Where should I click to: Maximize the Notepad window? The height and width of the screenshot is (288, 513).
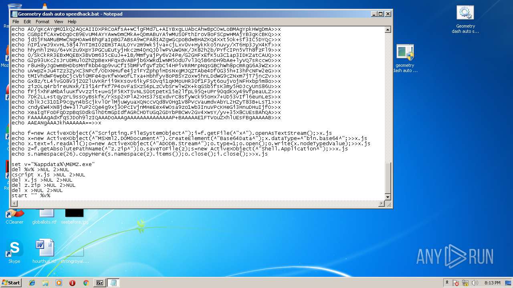click(x=381, y=14)
